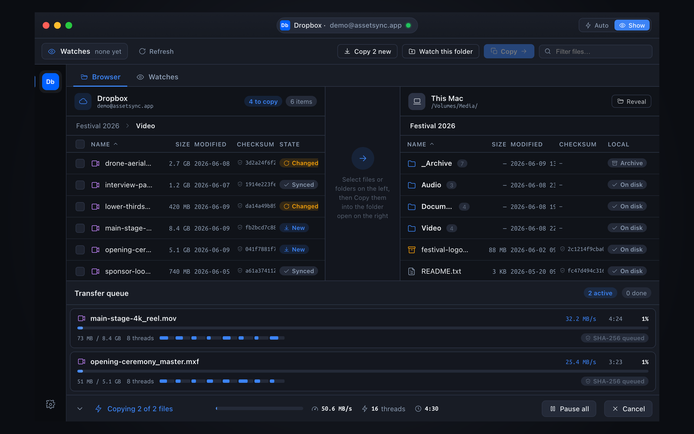Click the festival-logo archive box icon
694x434 pixels.
click(x=412, y=250)
